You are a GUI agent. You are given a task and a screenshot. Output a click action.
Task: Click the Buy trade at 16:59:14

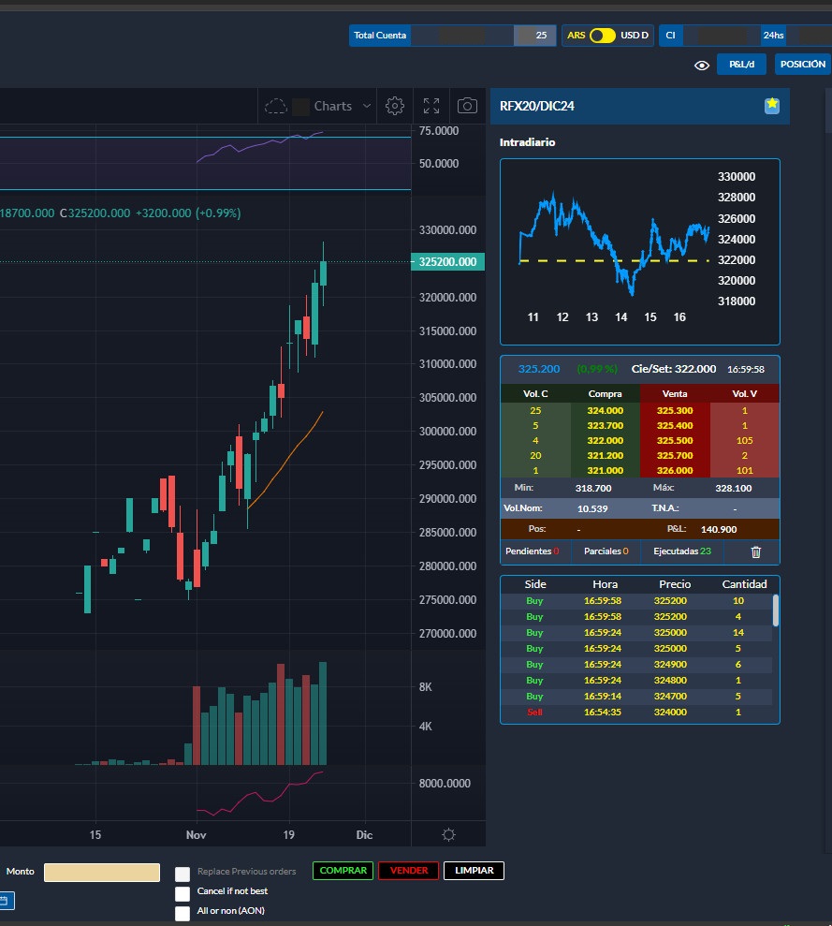[636, 697]
